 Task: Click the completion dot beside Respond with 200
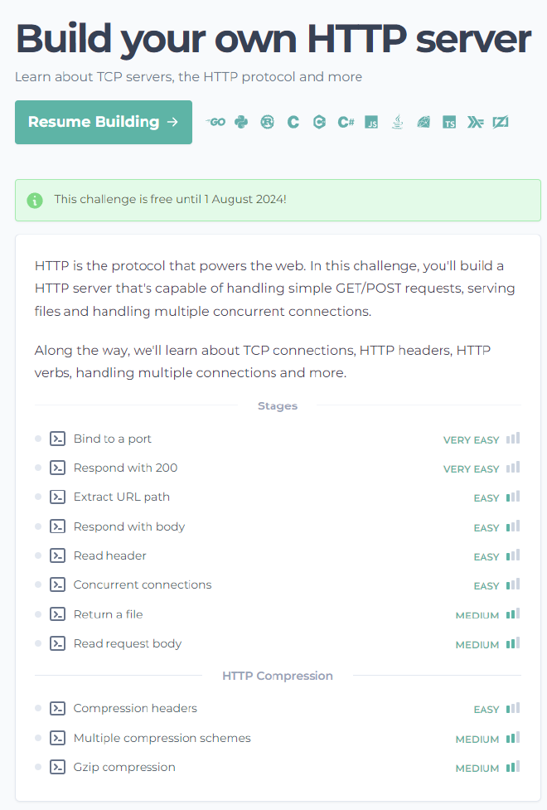pos(36,468)
